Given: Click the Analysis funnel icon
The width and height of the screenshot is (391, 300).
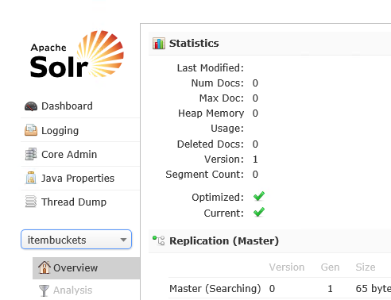Looking at the screenshot, I should coord(44,290).
